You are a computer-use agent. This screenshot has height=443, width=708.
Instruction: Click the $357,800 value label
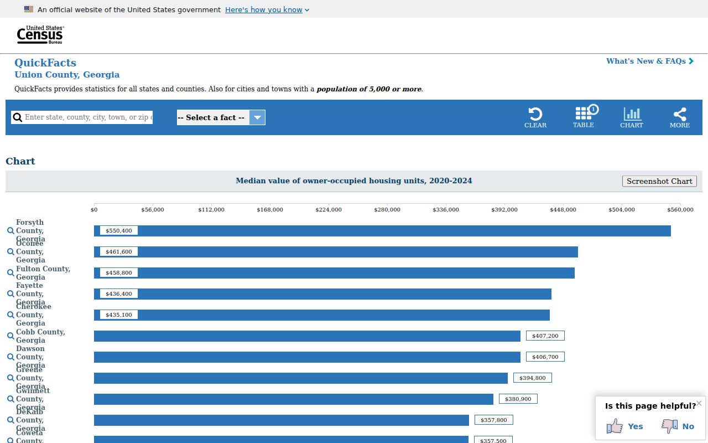click(494, 420)
